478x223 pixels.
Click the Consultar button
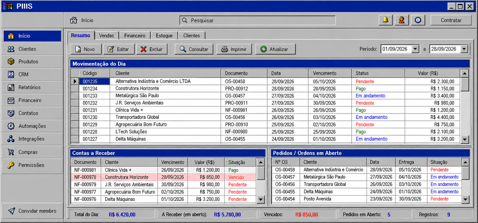(x=194, y=49)
